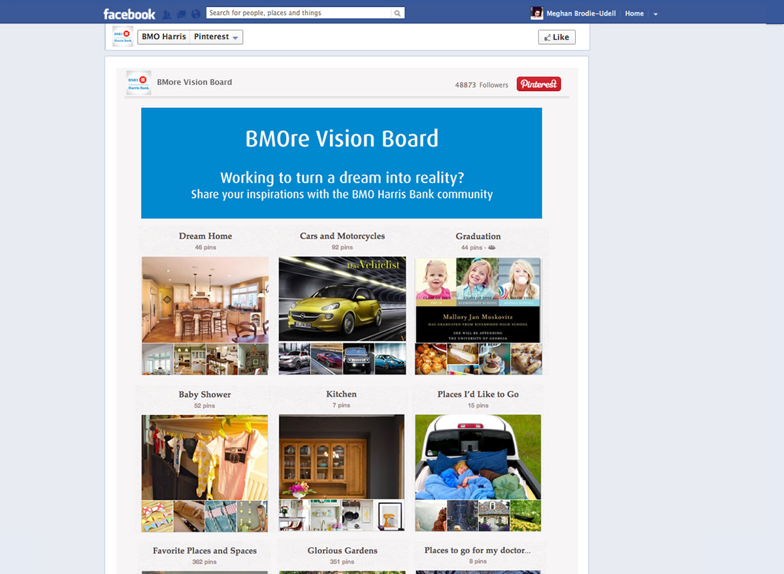Open the Glorious Gardens board
Screen dimensions: 784x574
click(x=342, y=550)
